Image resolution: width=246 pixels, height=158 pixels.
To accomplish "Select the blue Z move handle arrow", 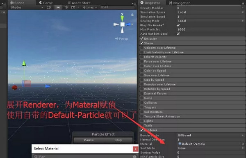I will point(48,86).
